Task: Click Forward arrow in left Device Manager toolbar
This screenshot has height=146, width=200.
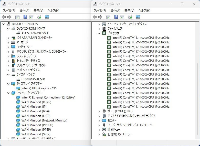Action: tap(9, 17)
